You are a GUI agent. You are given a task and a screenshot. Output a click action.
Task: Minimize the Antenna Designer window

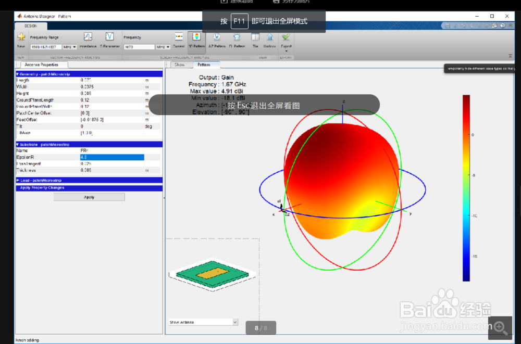coord(477,16)
